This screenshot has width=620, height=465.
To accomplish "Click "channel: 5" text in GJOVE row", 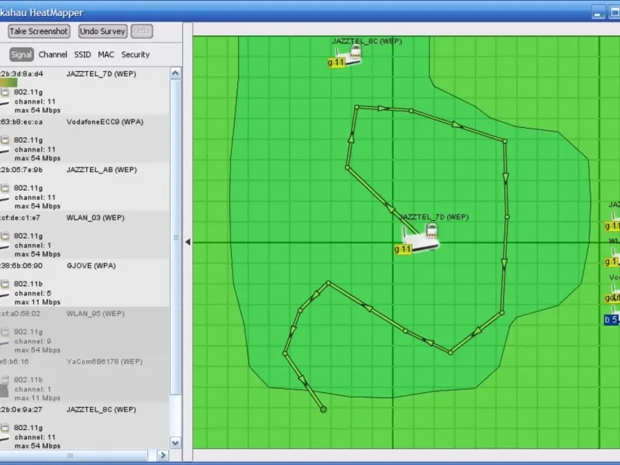I will tap(33, 294).
